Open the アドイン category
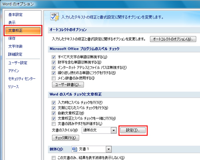 (x=14, y=71)
